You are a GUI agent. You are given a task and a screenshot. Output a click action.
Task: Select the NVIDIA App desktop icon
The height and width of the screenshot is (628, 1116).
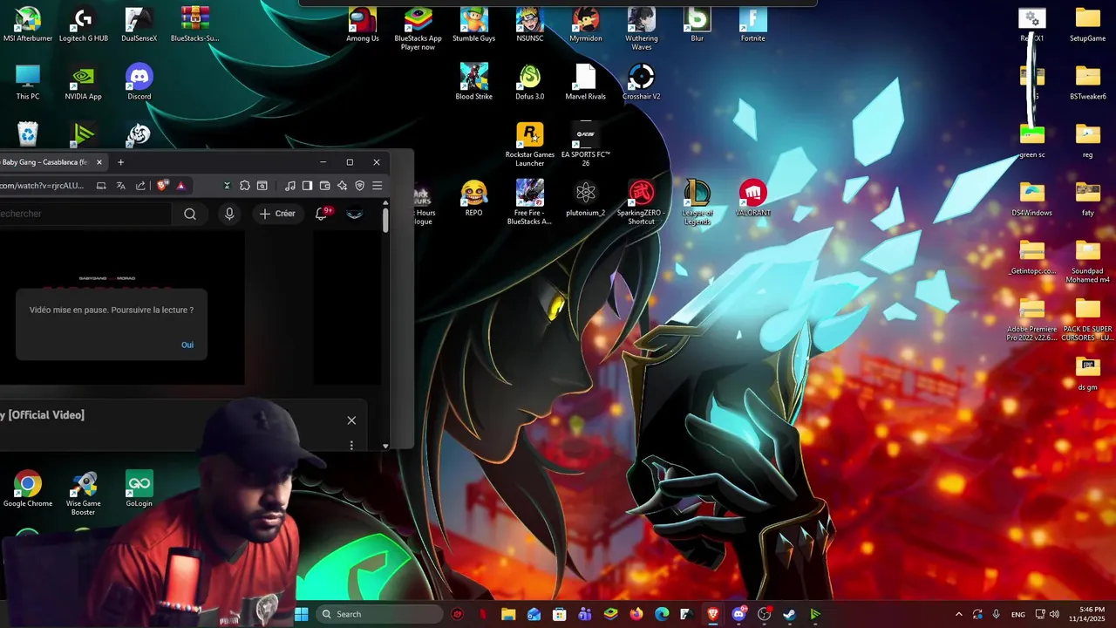coord(84,83)
